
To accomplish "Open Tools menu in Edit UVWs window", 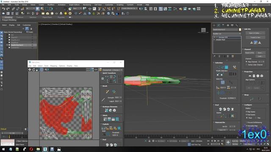I will click(x=46, y=66).
